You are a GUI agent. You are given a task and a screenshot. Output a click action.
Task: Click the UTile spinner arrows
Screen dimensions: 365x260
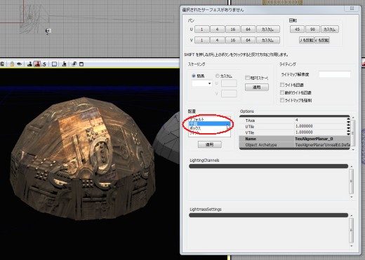[x=348, y=126]
